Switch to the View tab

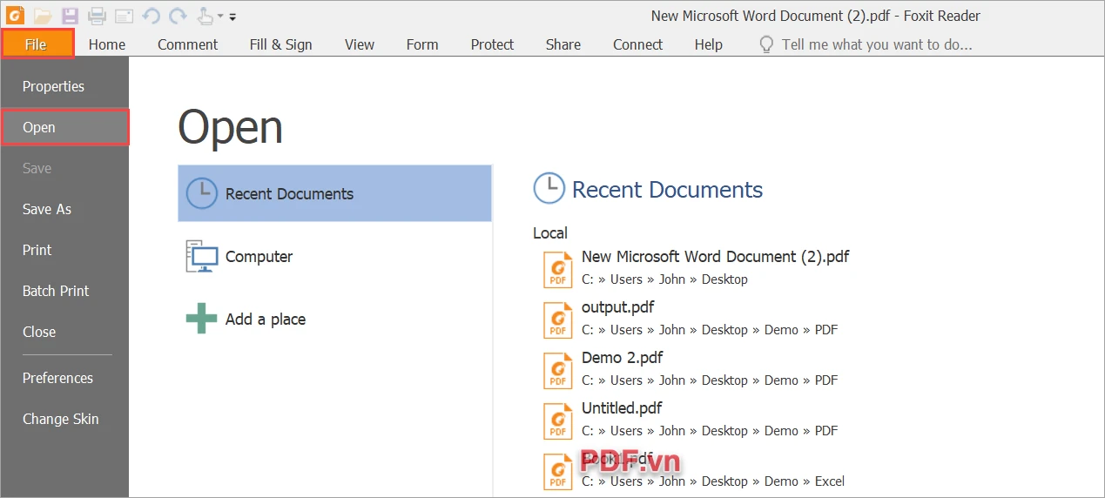360,44
